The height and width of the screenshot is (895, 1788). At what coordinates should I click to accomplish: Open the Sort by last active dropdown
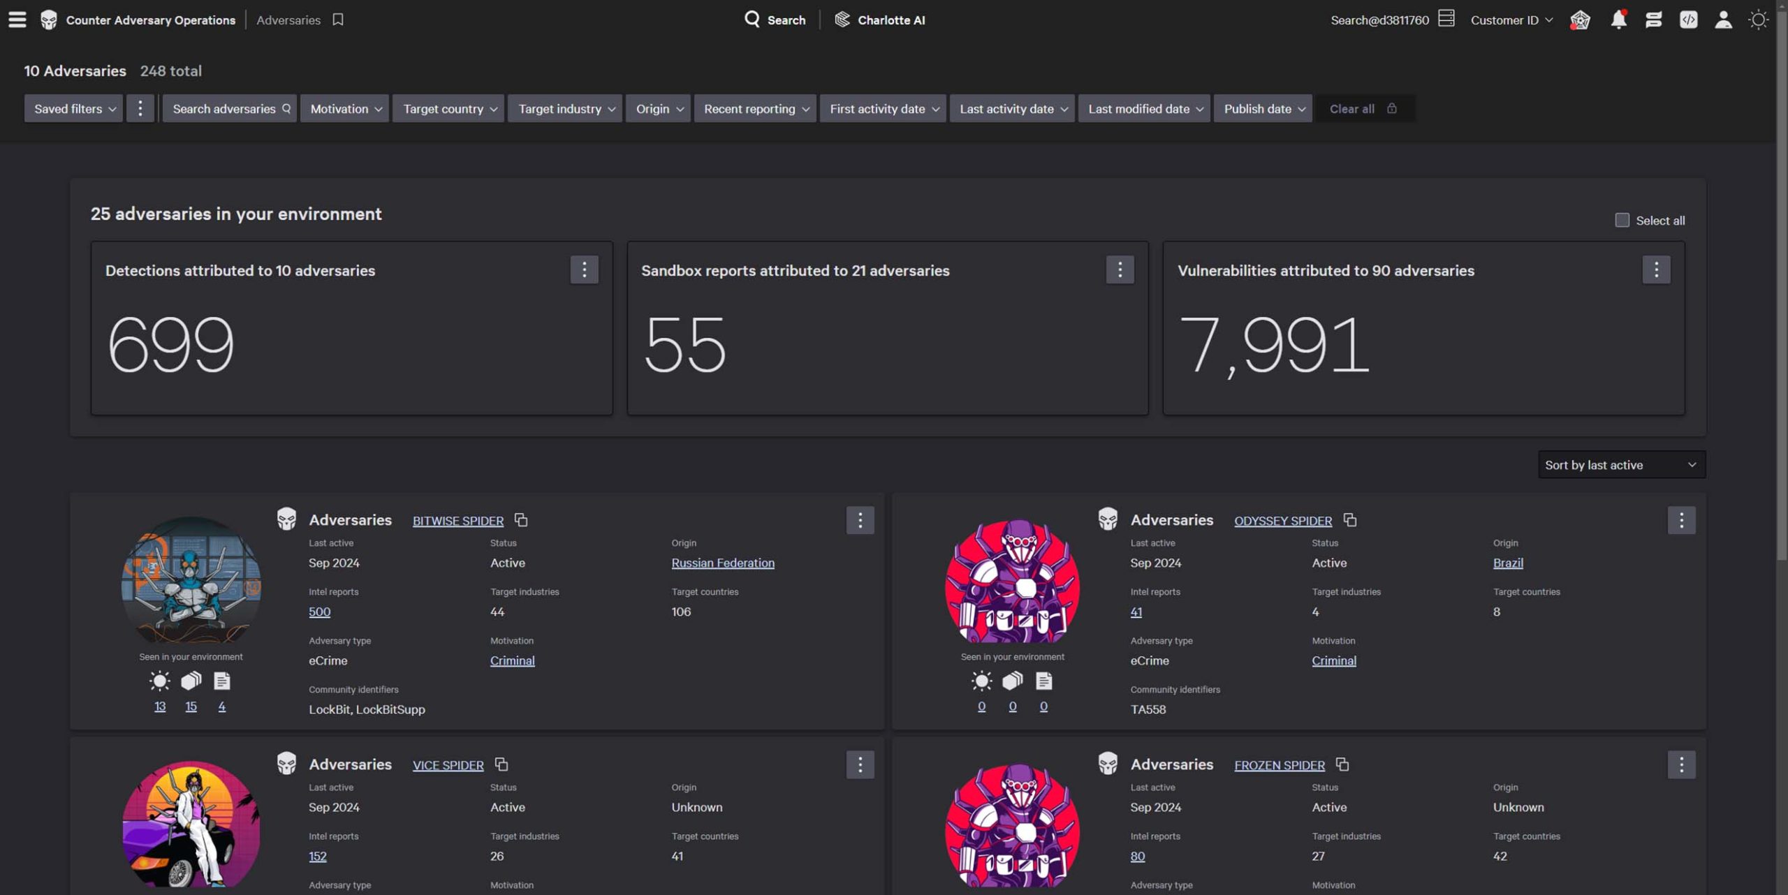[x=1621, y=464]
